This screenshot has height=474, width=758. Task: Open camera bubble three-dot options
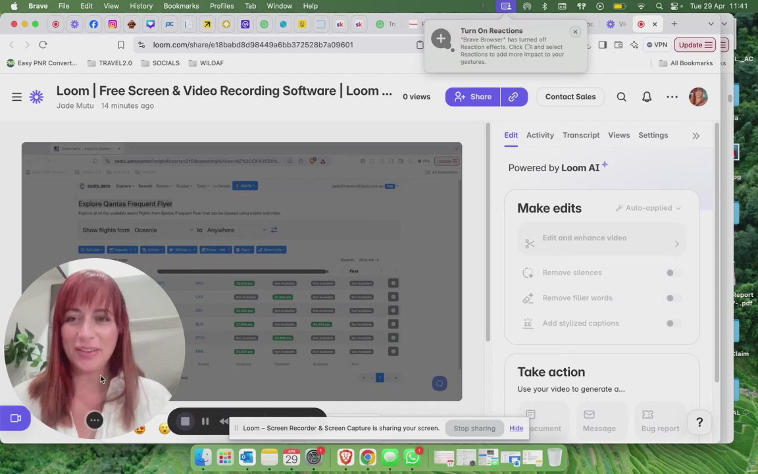click(x=95, y=420)
